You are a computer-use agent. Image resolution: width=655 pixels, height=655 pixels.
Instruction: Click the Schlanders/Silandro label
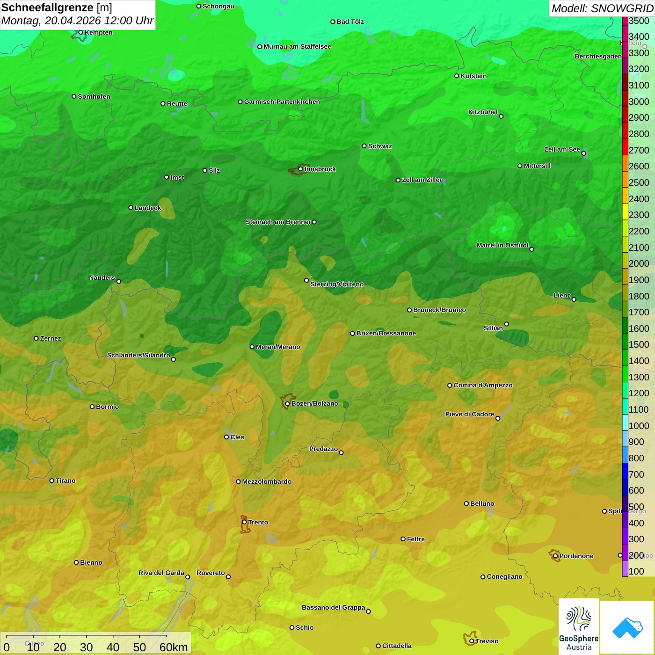[138, 355]
